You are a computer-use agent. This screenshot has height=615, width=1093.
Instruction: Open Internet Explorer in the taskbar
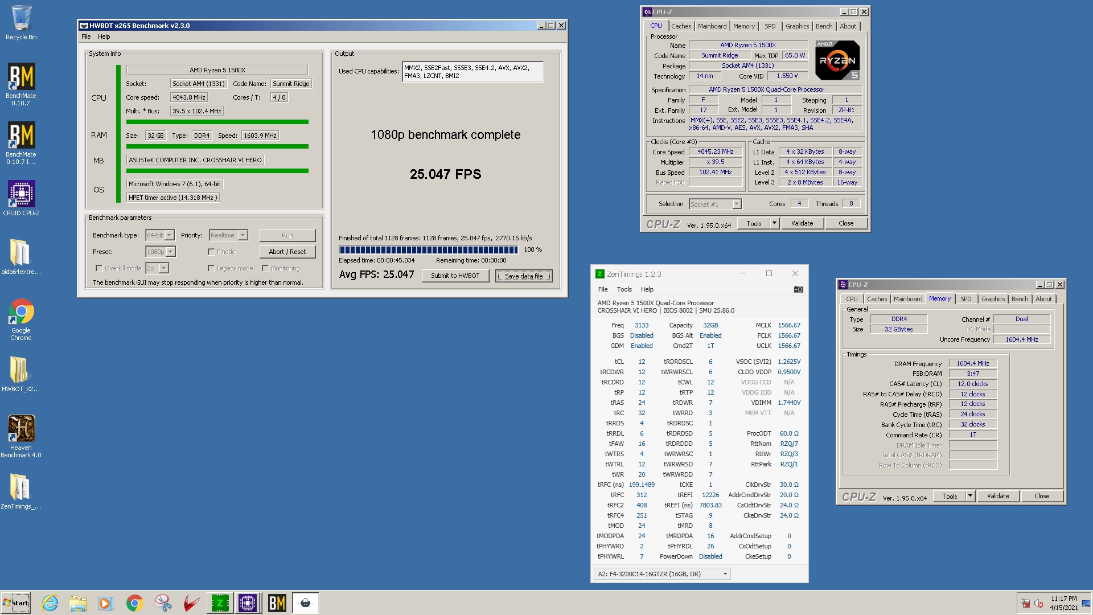coord(50,602)
